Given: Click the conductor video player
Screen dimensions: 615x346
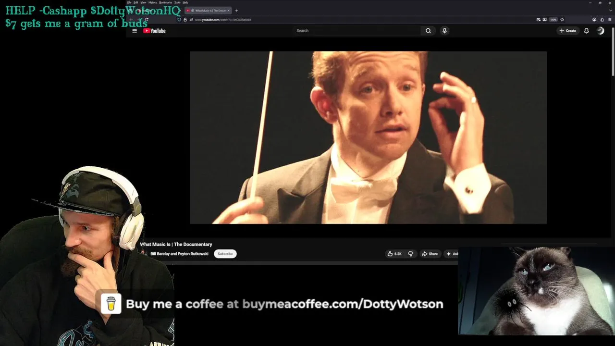Looking at the screenshot, I should pos(368,137).
